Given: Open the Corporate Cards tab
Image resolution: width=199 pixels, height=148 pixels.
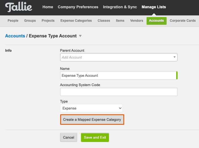Looking at the screenshot, I should point(183,21).
